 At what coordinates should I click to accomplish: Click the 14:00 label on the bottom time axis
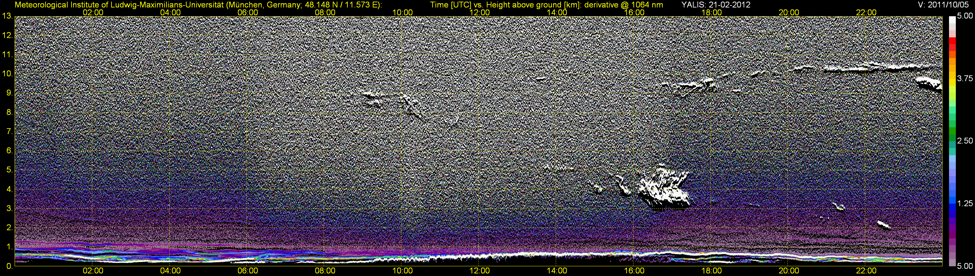(557, 271)
